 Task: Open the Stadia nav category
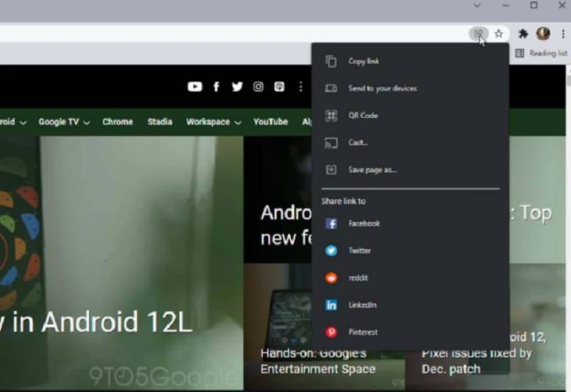tap(160, 122)
